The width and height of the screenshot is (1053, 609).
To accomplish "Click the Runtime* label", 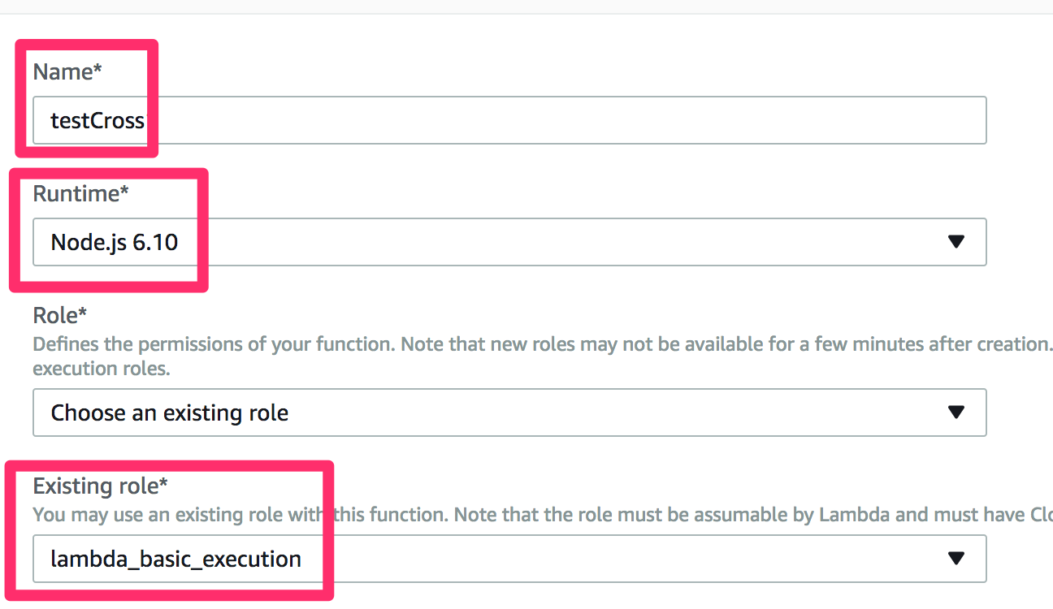I will (80, 193).
